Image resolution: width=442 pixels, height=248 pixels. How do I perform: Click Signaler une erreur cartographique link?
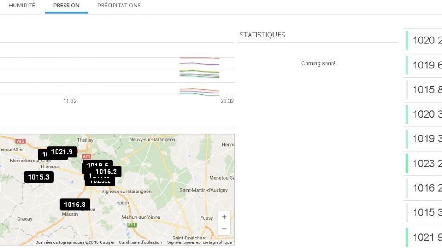click(x=199, y=242)
